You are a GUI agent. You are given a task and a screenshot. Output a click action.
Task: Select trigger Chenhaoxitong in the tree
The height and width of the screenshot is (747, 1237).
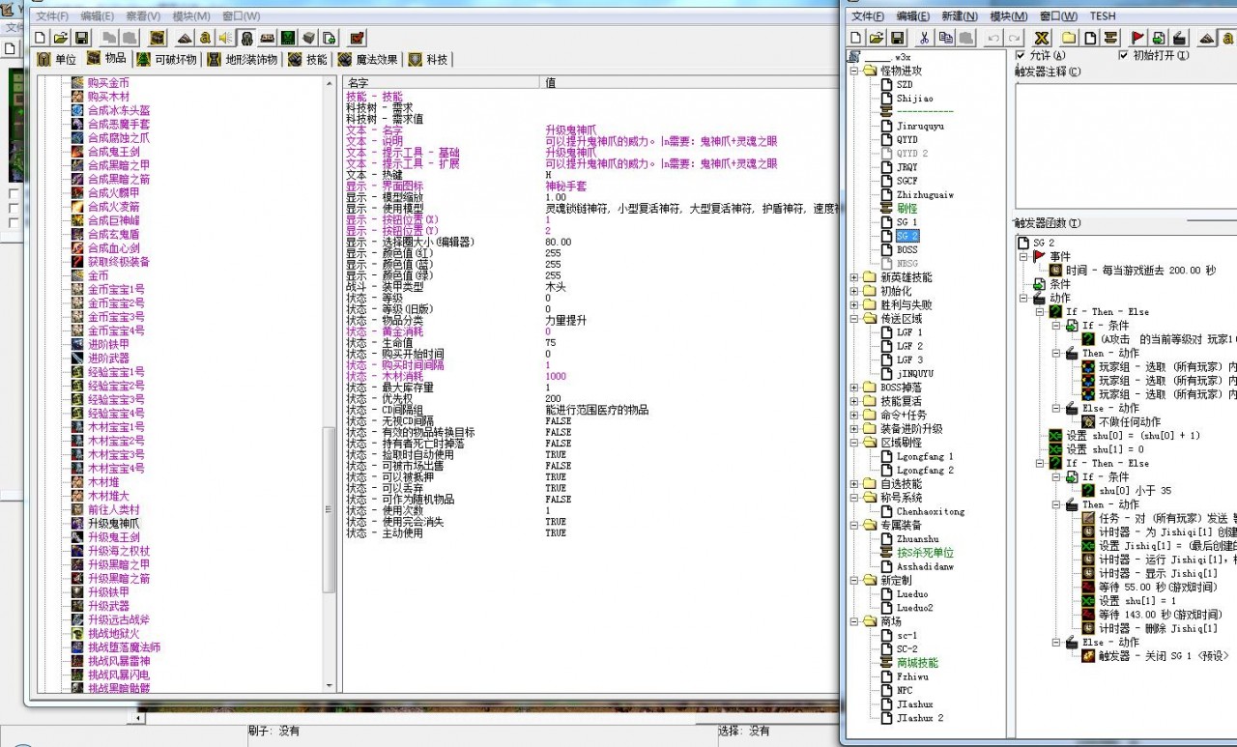pos(930,511)
